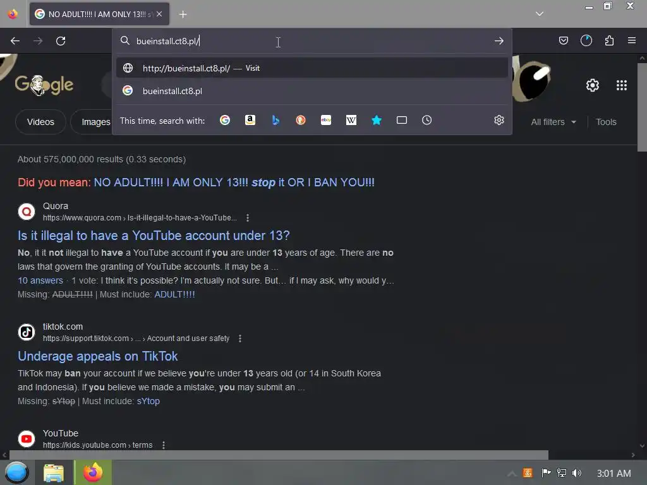This screenshot has width=647, height=485.
Task: Click the vertical scrollbar thumb
Action: click(x=642, y=107)
